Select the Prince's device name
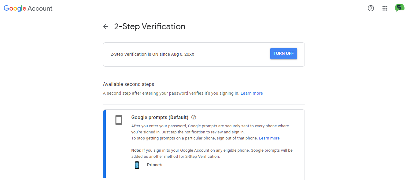410x180 pixels. tap(154, 165)
